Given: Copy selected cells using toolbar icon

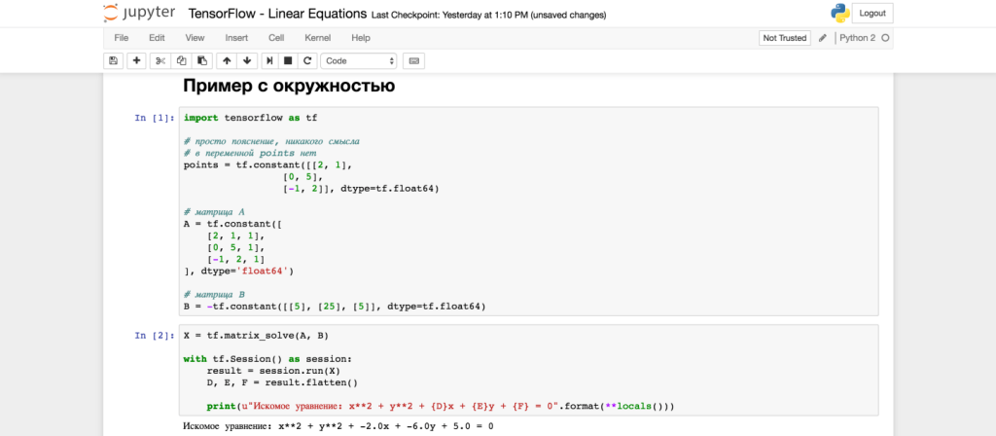Looking at the screenshot, I should [x=181, y=60].
